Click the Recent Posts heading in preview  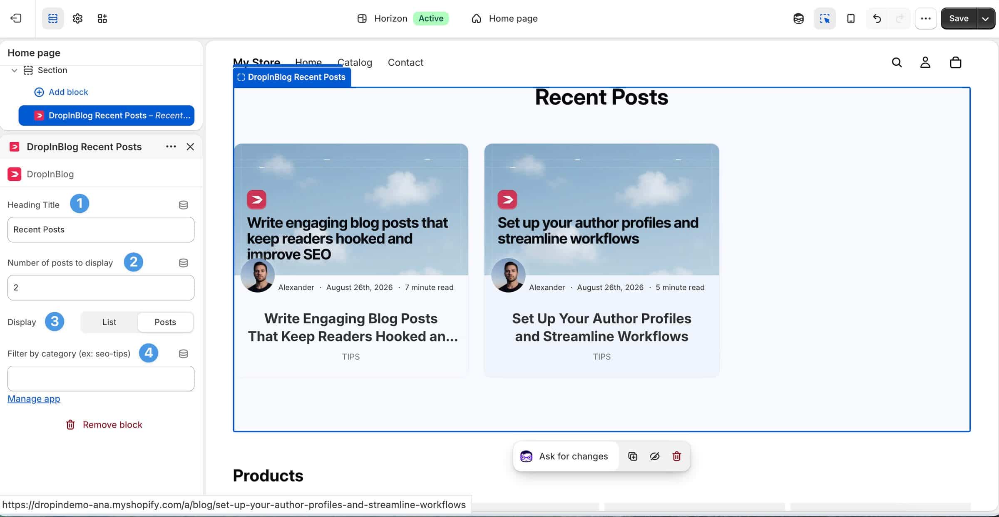pos(601,97)
